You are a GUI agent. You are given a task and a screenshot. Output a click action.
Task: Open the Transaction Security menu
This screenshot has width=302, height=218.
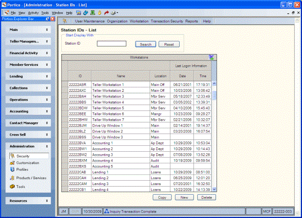point(167,21)
